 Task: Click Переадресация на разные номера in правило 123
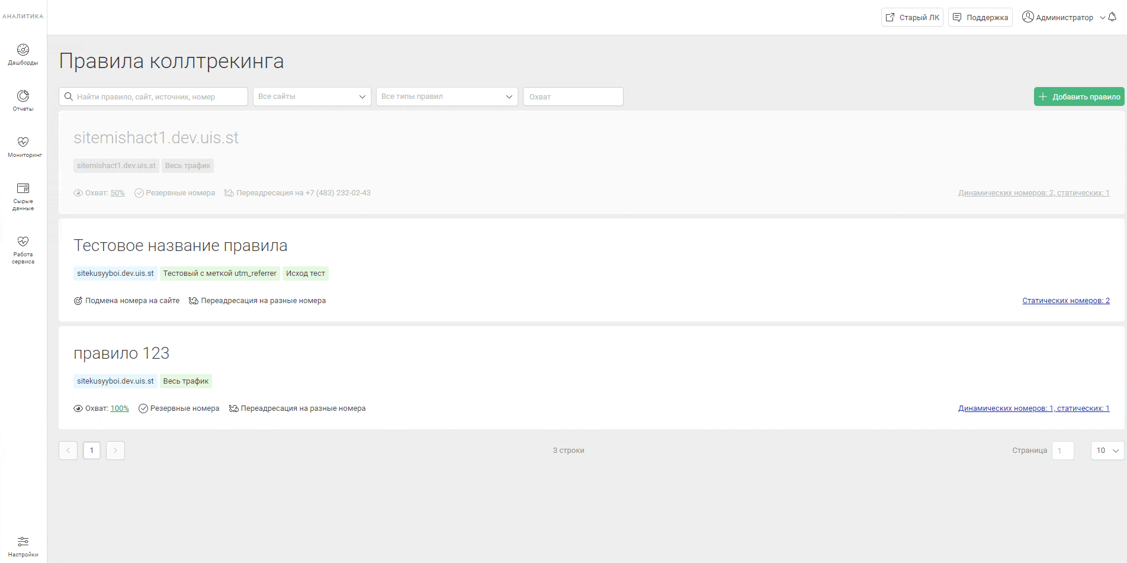303,408
